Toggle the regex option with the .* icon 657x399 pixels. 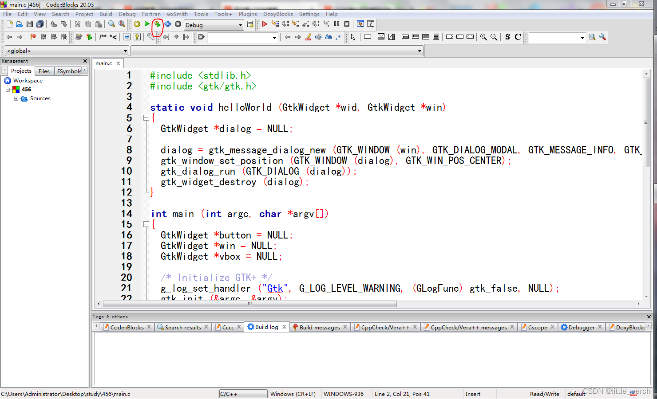point(338,37)
